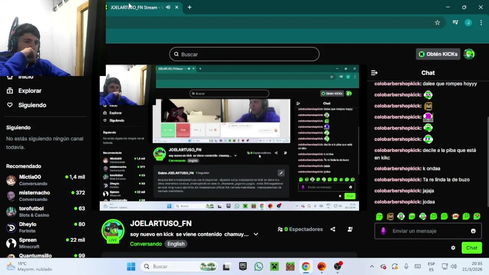Open Minecraft creeper icon in taskbar
Image resolution: width=489 pixels, height=275 pixels.
[x=274, y=267]
